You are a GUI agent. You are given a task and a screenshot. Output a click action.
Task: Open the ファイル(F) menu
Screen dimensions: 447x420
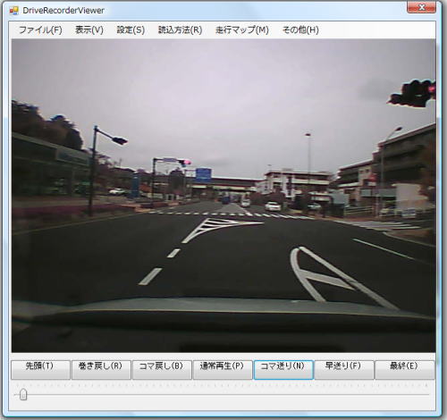tap(40, 30)
